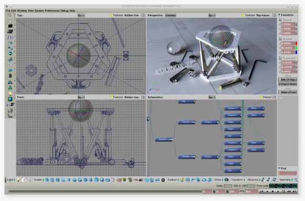Viewport: 305px width, 201px height.
Task: Open the Debug menu
Action: pos(64,11)
